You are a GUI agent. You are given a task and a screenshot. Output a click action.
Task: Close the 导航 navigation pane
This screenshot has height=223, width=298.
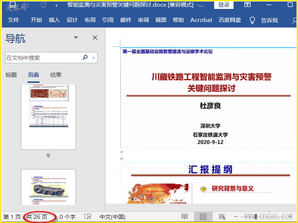(95, 38)
